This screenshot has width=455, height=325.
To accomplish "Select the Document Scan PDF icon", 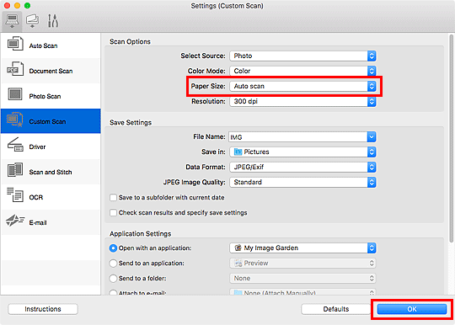I will tap(15, 69).
